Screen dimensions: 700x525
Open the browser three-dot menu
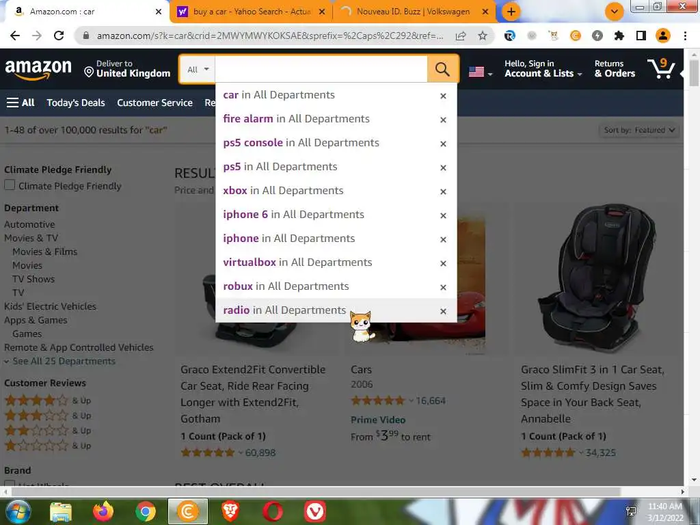pyautogui.click(x=685, y=36)
